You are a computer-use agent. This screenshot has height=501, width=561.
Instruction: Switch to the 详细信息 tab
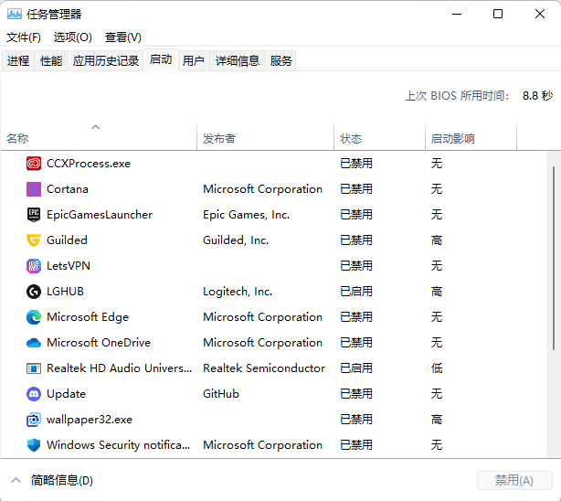(238, 61)
